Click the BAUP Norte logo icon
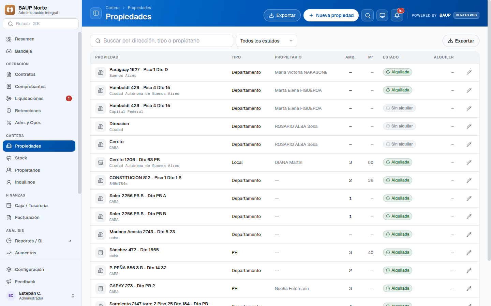Image resolution: width=491 pixels, height=306 pixels. point(10,10)
